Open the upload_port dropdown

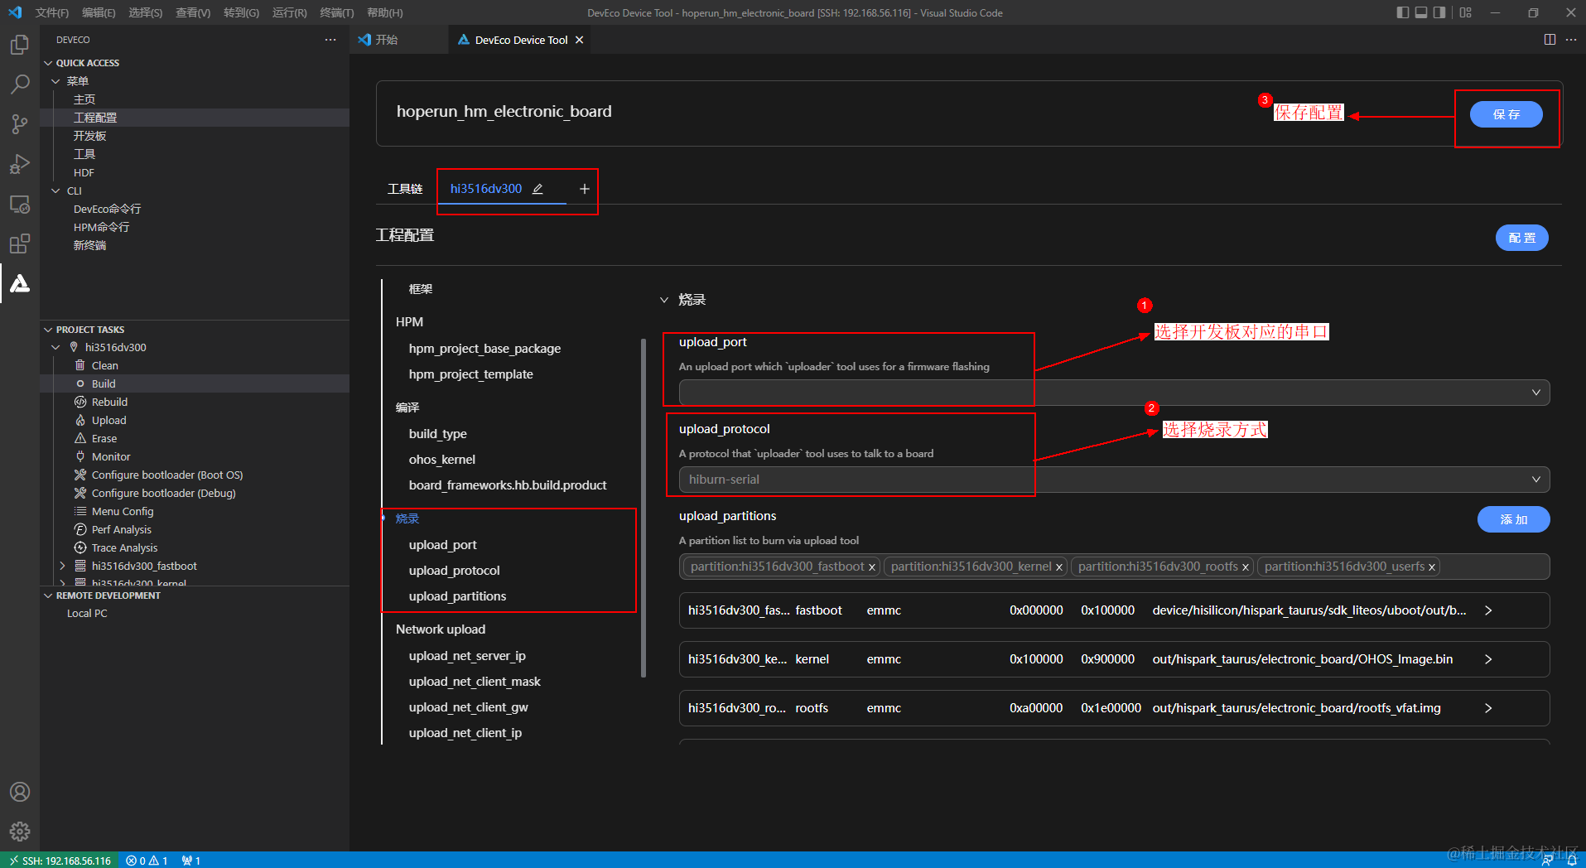tap(1114, 393)
